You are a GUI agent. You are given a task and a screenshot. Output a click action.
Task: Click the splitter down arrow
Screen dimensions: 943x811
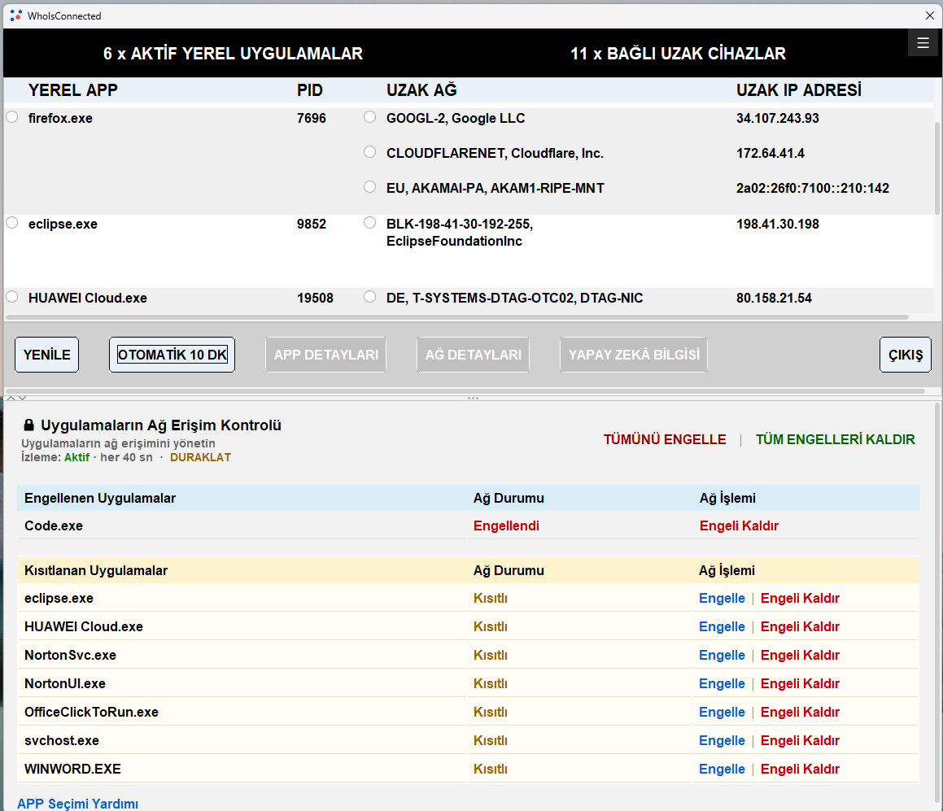pyautogui.click(x=22, y=398)
